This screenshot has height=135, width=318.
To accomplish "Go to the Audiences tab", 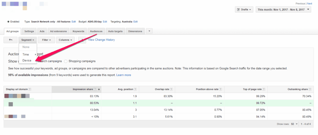I will [x=96, y=31].
